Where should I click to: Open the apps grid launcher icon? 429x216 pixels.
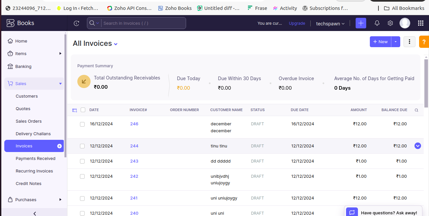(420, 23)
